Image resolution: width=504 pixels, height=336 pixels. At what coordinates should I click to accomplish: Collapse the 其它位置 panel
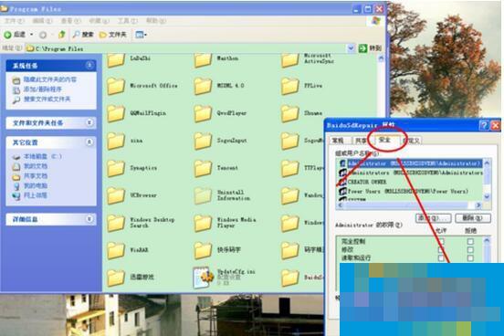(89, 142)
